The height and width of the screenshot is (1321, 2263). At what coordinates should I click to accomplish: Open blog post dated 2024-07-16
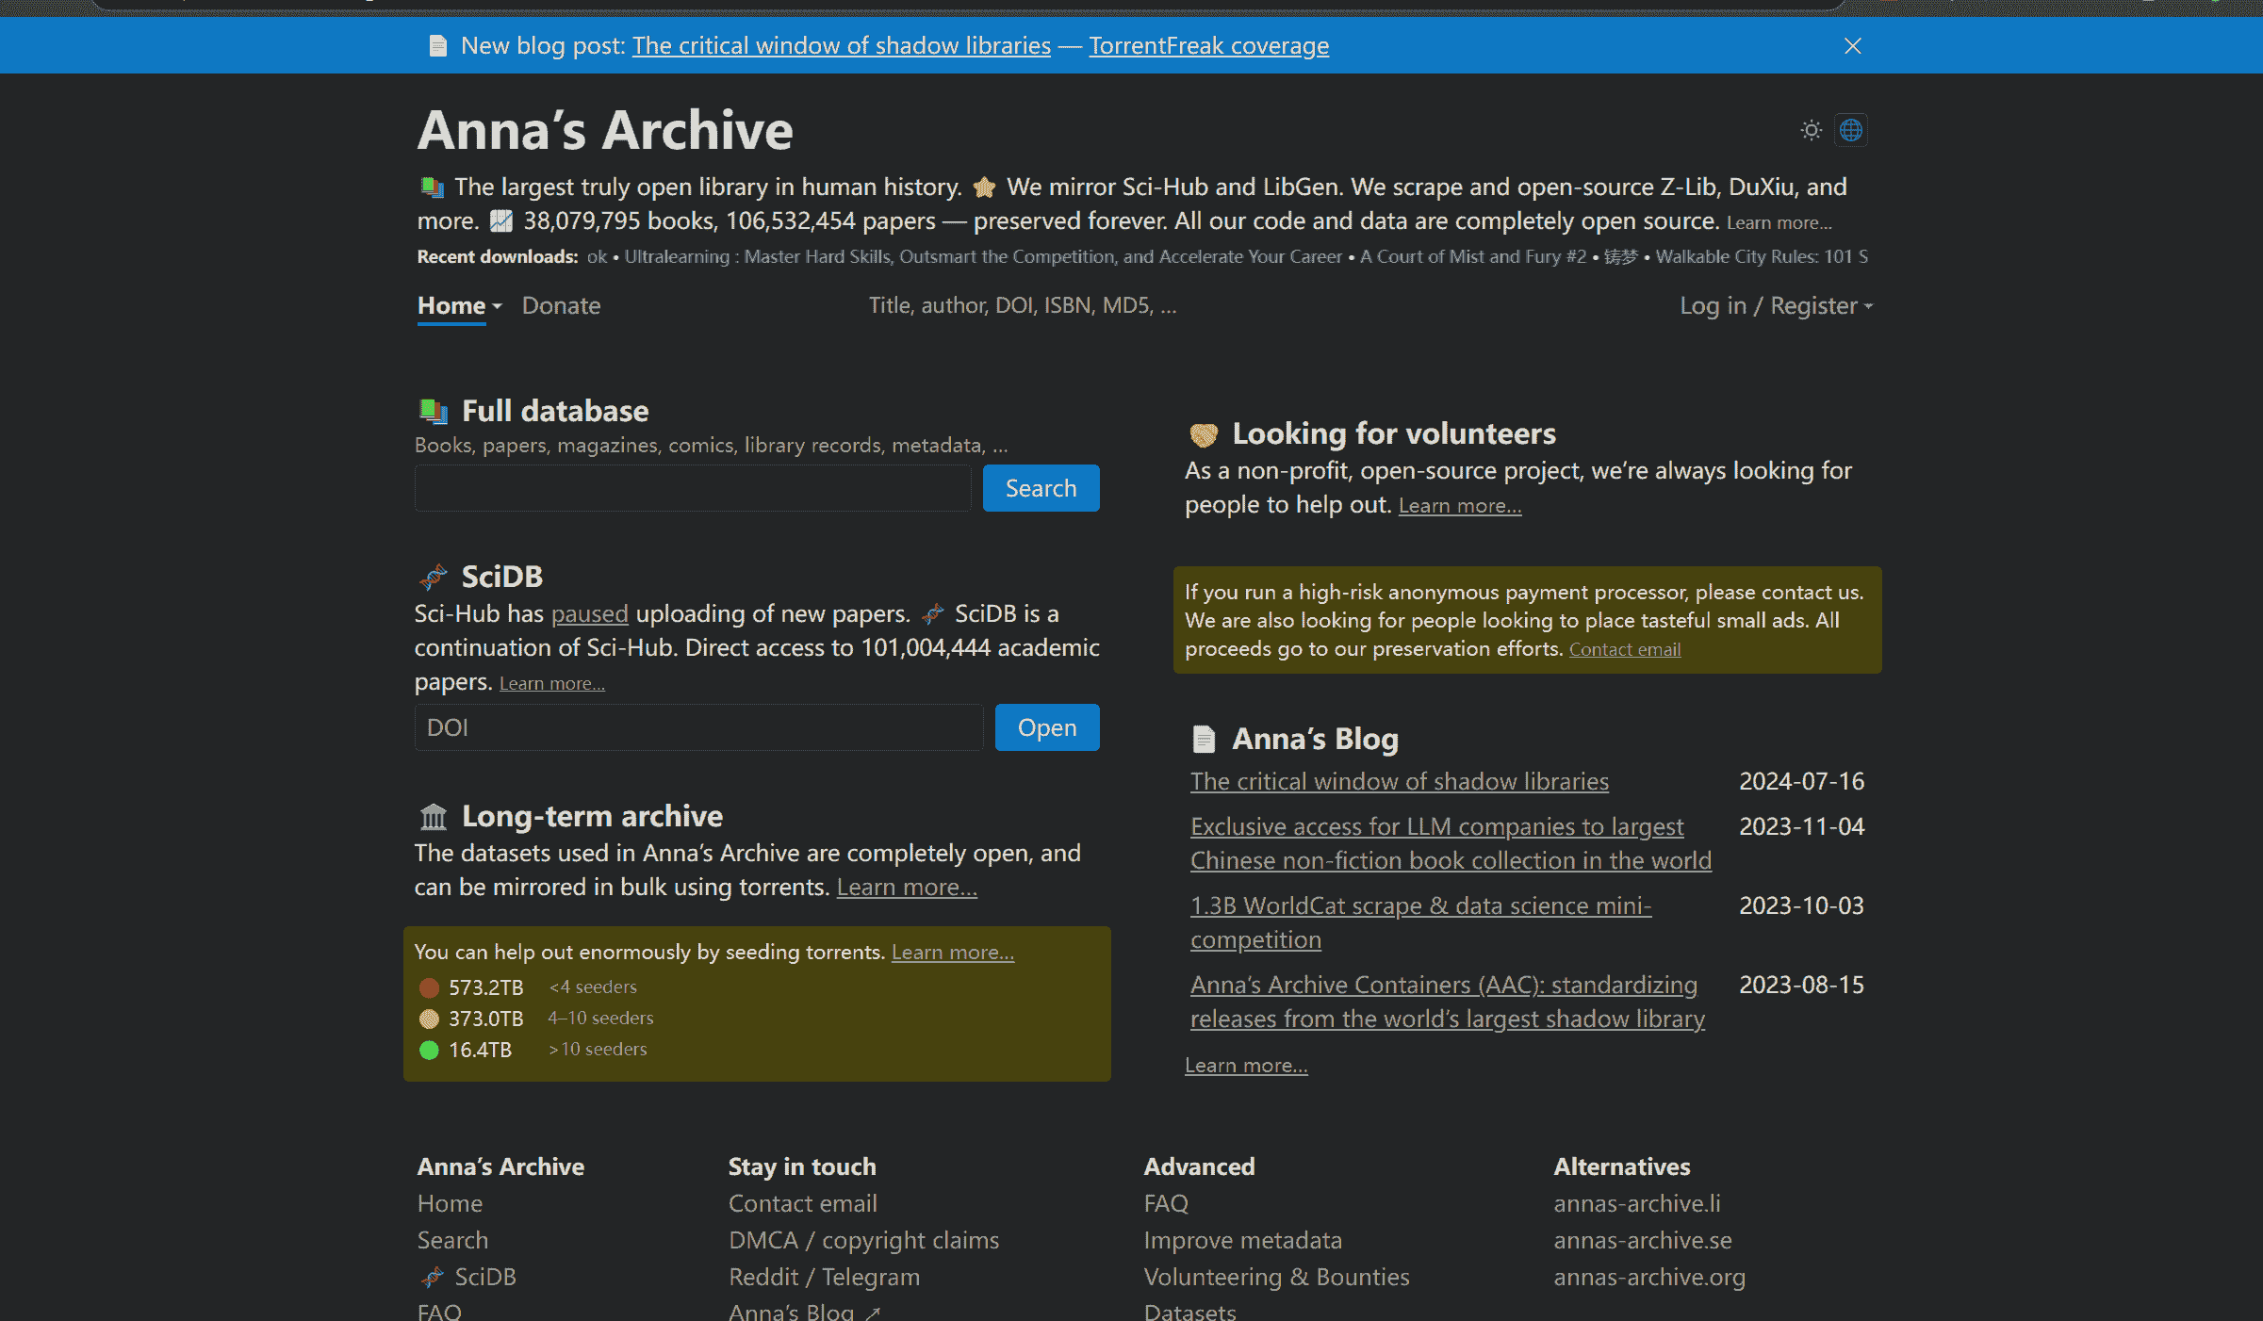(x=1400, y=782)
